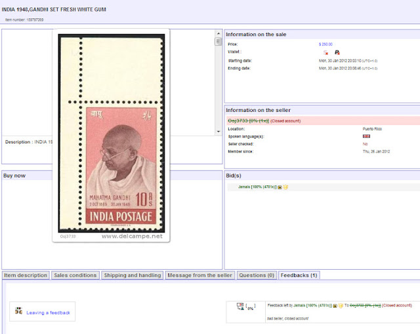Click the Seller checked value No
420x334 pixels.
point(366,144)
